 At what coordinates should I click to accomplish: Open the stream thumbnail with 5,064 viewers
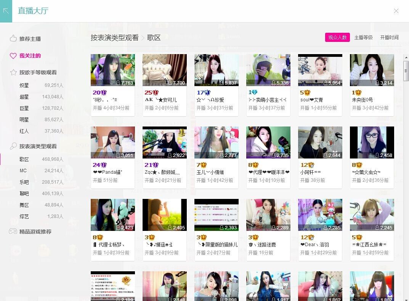(320, 70)
